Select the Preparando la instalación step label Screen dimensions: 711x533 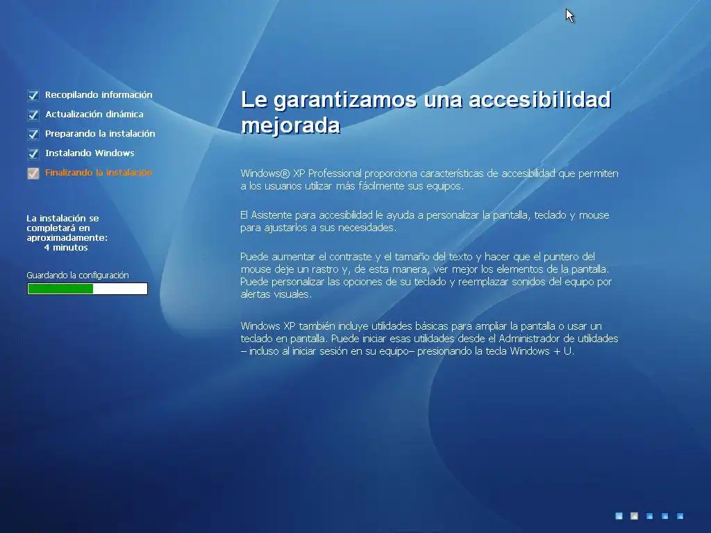[100, 134]
